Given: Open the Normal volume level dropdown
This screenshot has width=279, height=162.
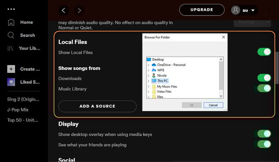Looking at the screenshot, I should pyautogui.click(x=252, y=23).
